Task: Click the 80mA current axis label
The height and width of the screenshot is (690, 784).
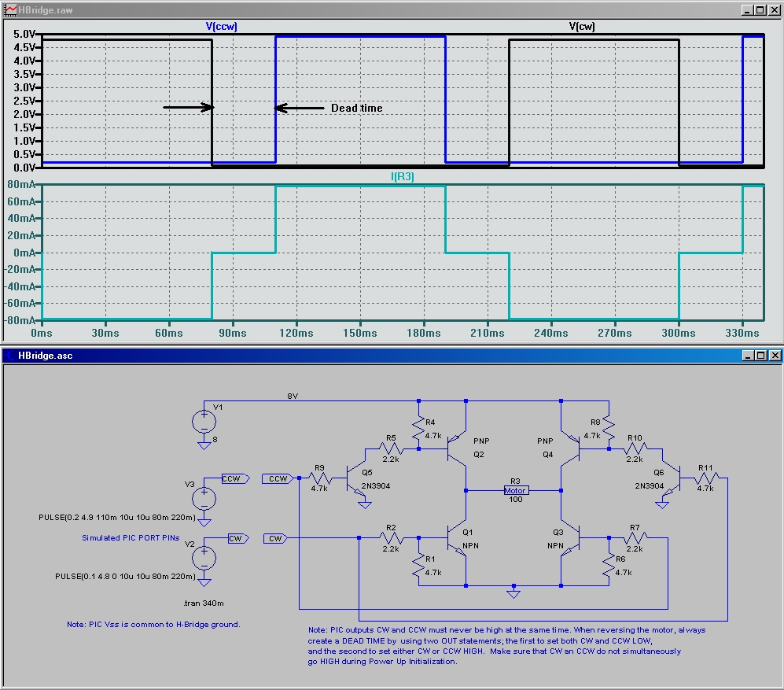Action: click(21, 185)
